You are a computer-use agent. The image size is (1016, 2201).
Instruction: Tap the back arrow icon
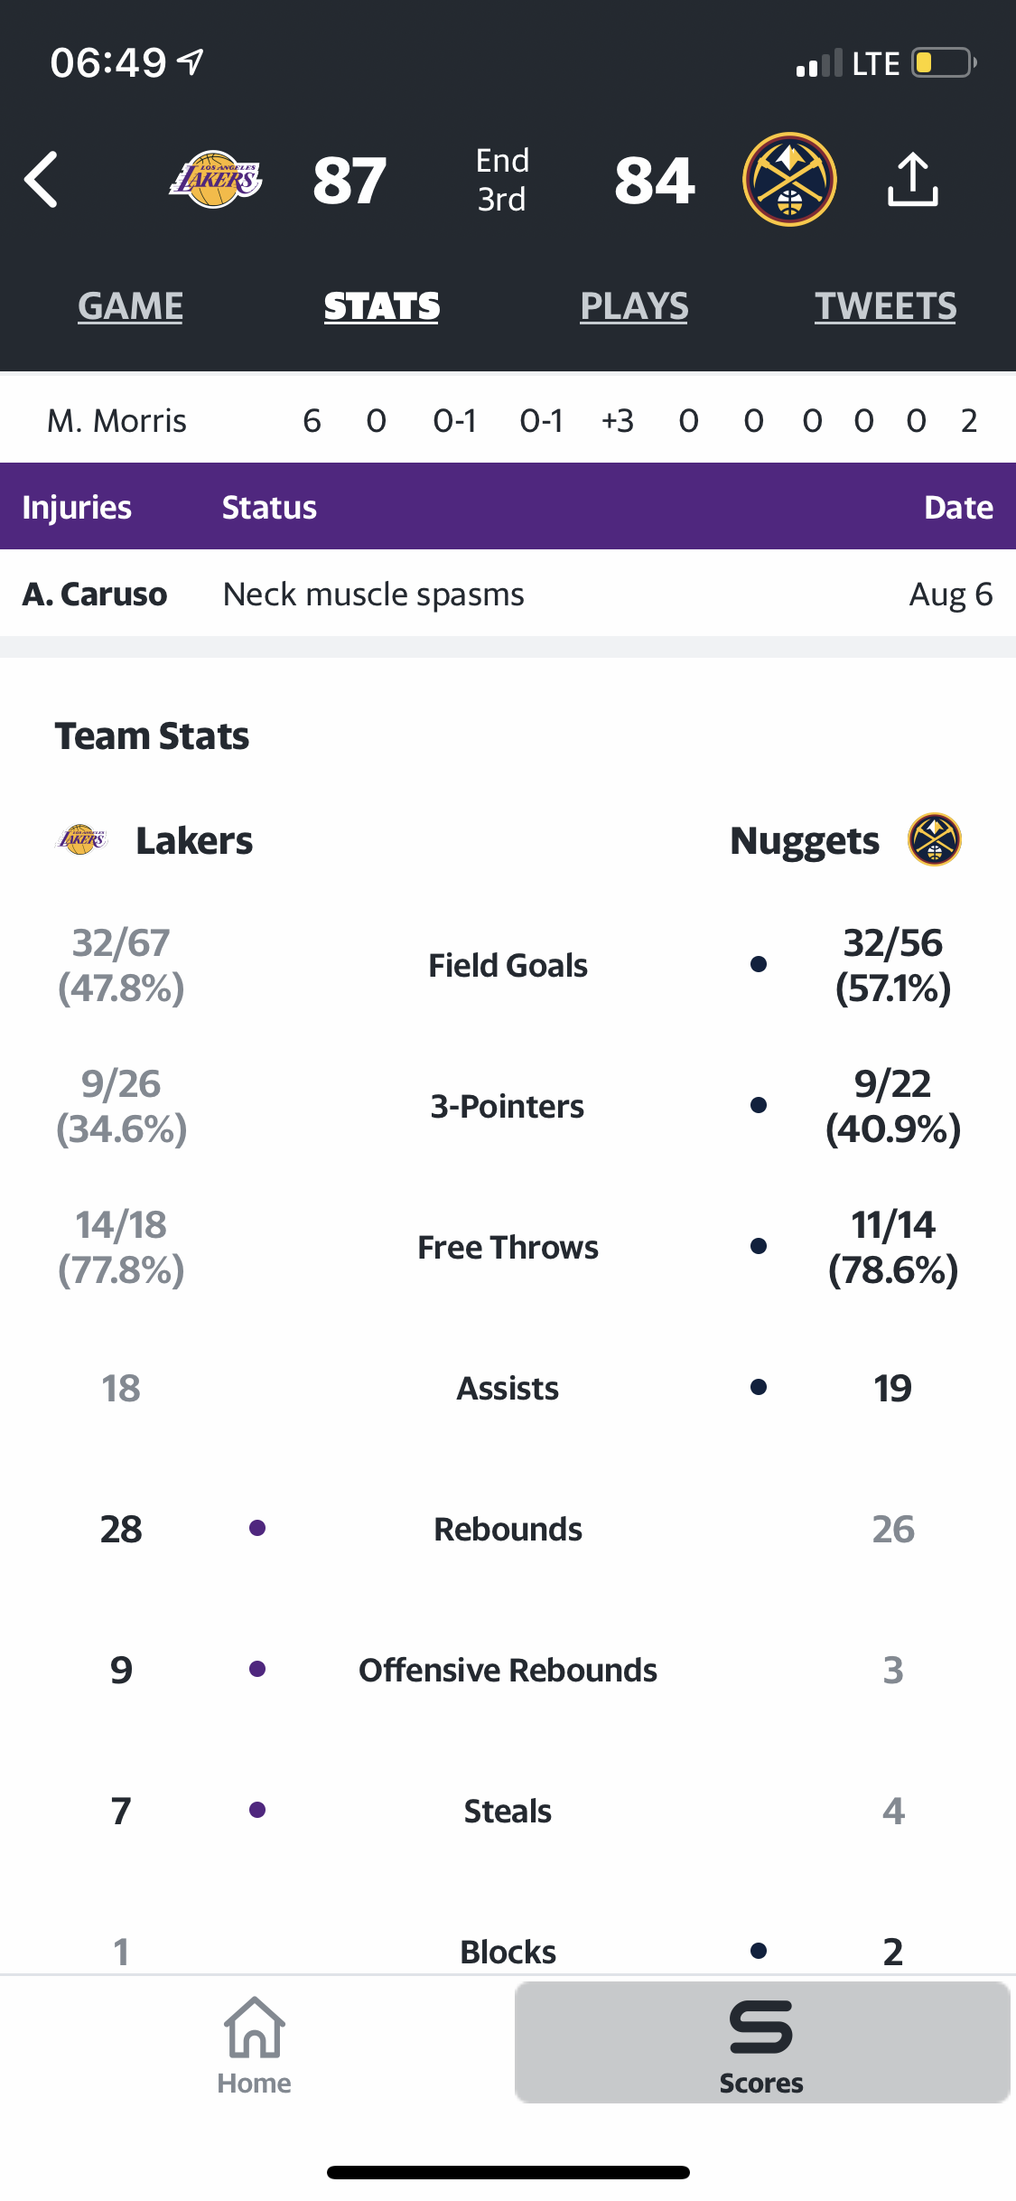[x=42, y=180]
